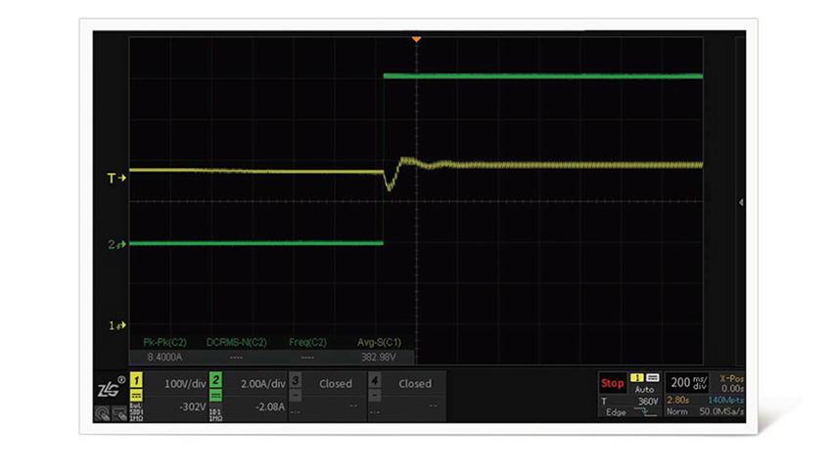
Task: Open the 100V/div vertical scale setting
Action: pos(185,384)
